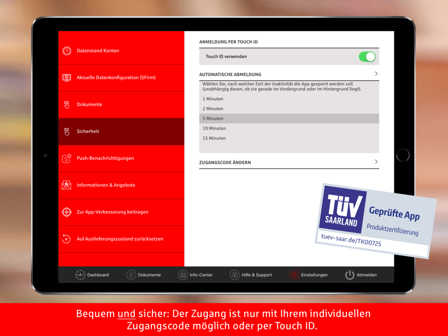Click the Dashboard gauge icon in bottom bar
The image size is (448, 336).
[80, 275]
